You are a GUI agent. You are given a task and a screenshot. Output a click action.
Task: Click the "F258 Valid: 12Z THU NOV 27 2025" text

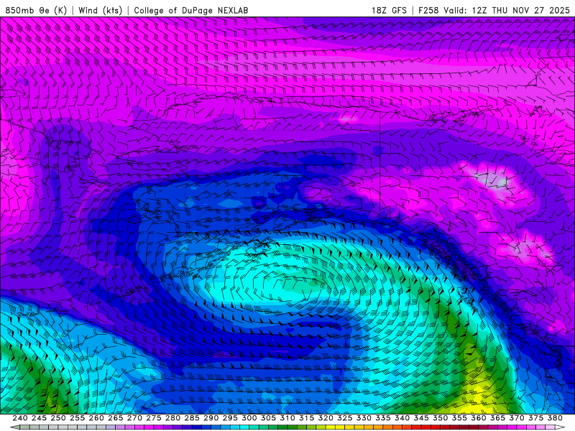tap(494, 10)
